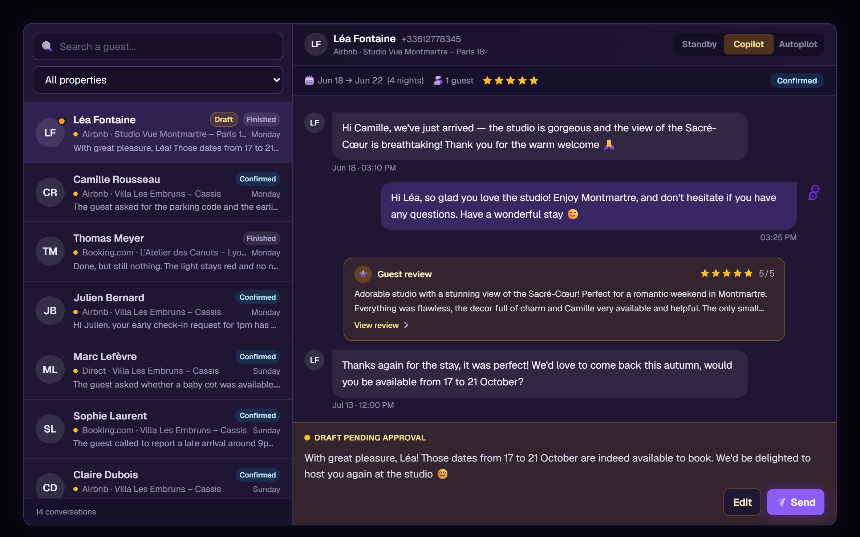This screenshot has height=537, width=860.
Task: Switch mode to Standby
Action: tap(699, 44)
